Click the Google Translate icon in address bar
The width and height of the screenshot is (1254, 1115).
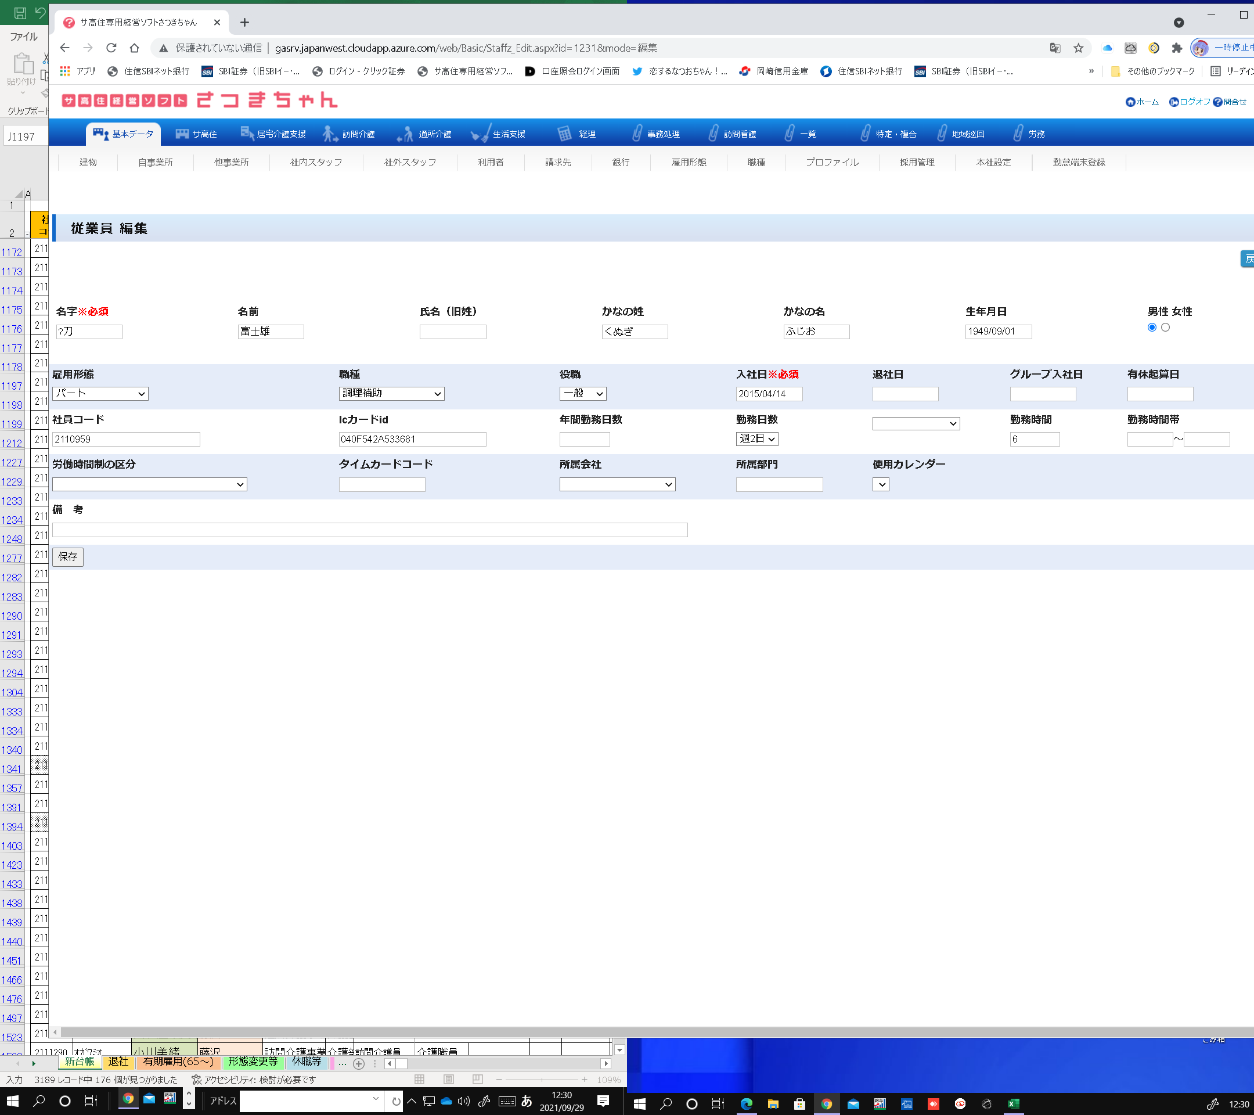[1055, 48]
